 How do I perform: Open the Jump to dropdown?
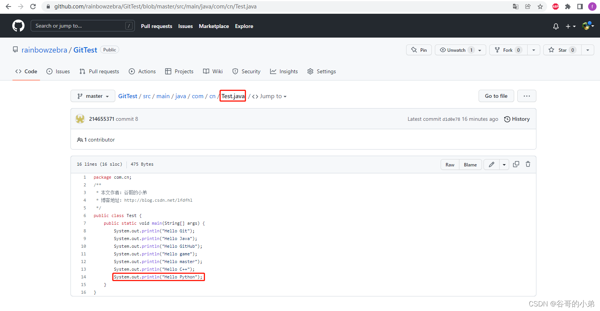(269, 96)
